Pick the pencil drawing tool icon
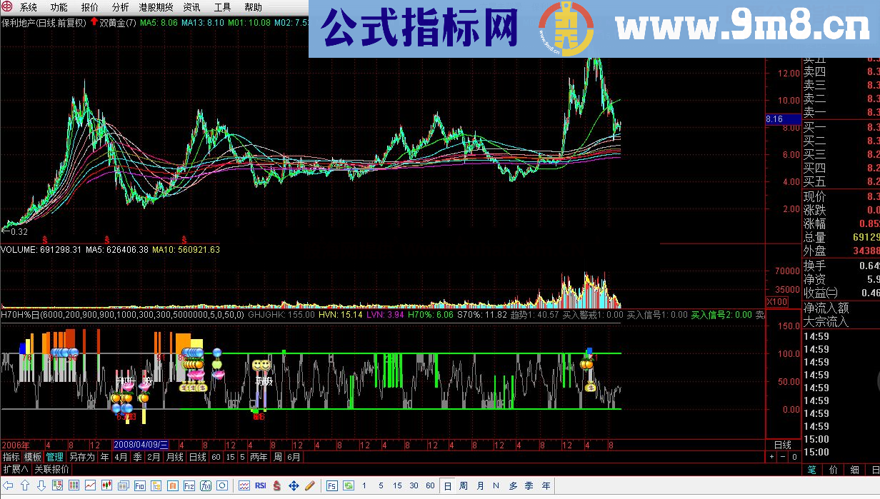 (x=309, y=485)
